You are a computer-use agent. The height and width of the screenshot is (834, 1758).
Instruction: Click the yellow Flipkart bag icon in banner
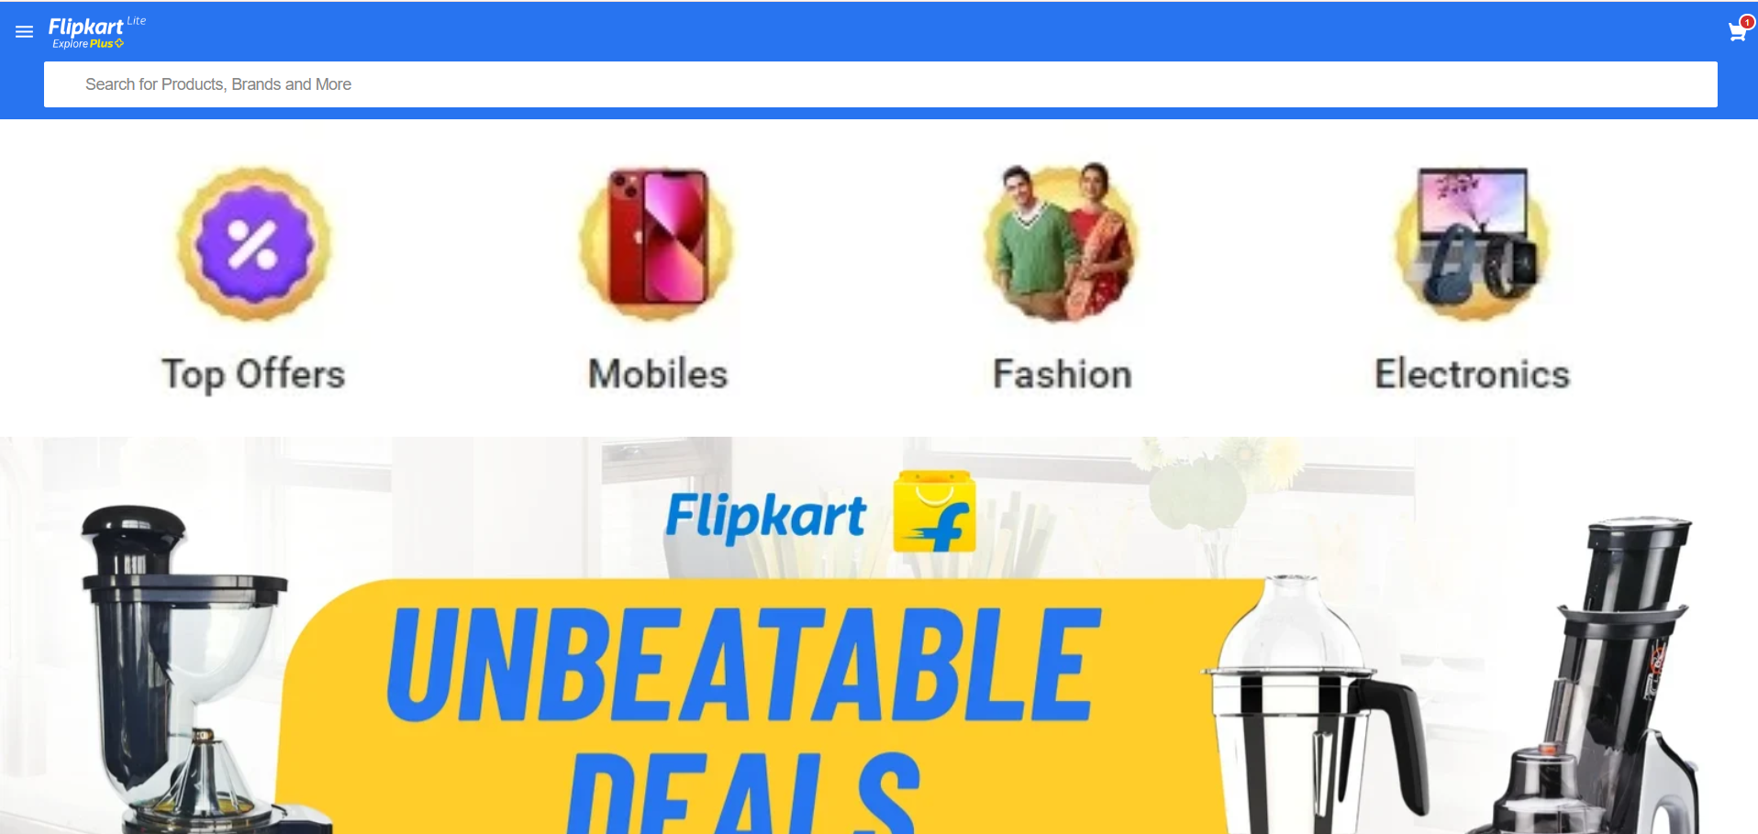pos(934,512)
